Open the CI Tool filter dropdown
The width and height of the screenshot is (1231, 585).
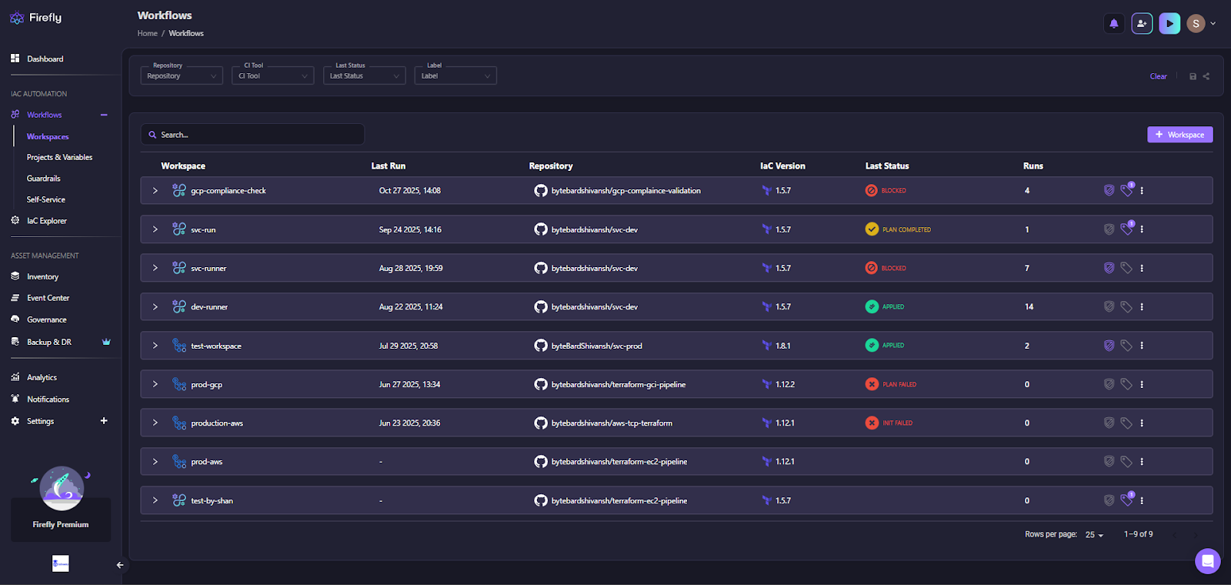pyautogui.click(x=272, y=75)
